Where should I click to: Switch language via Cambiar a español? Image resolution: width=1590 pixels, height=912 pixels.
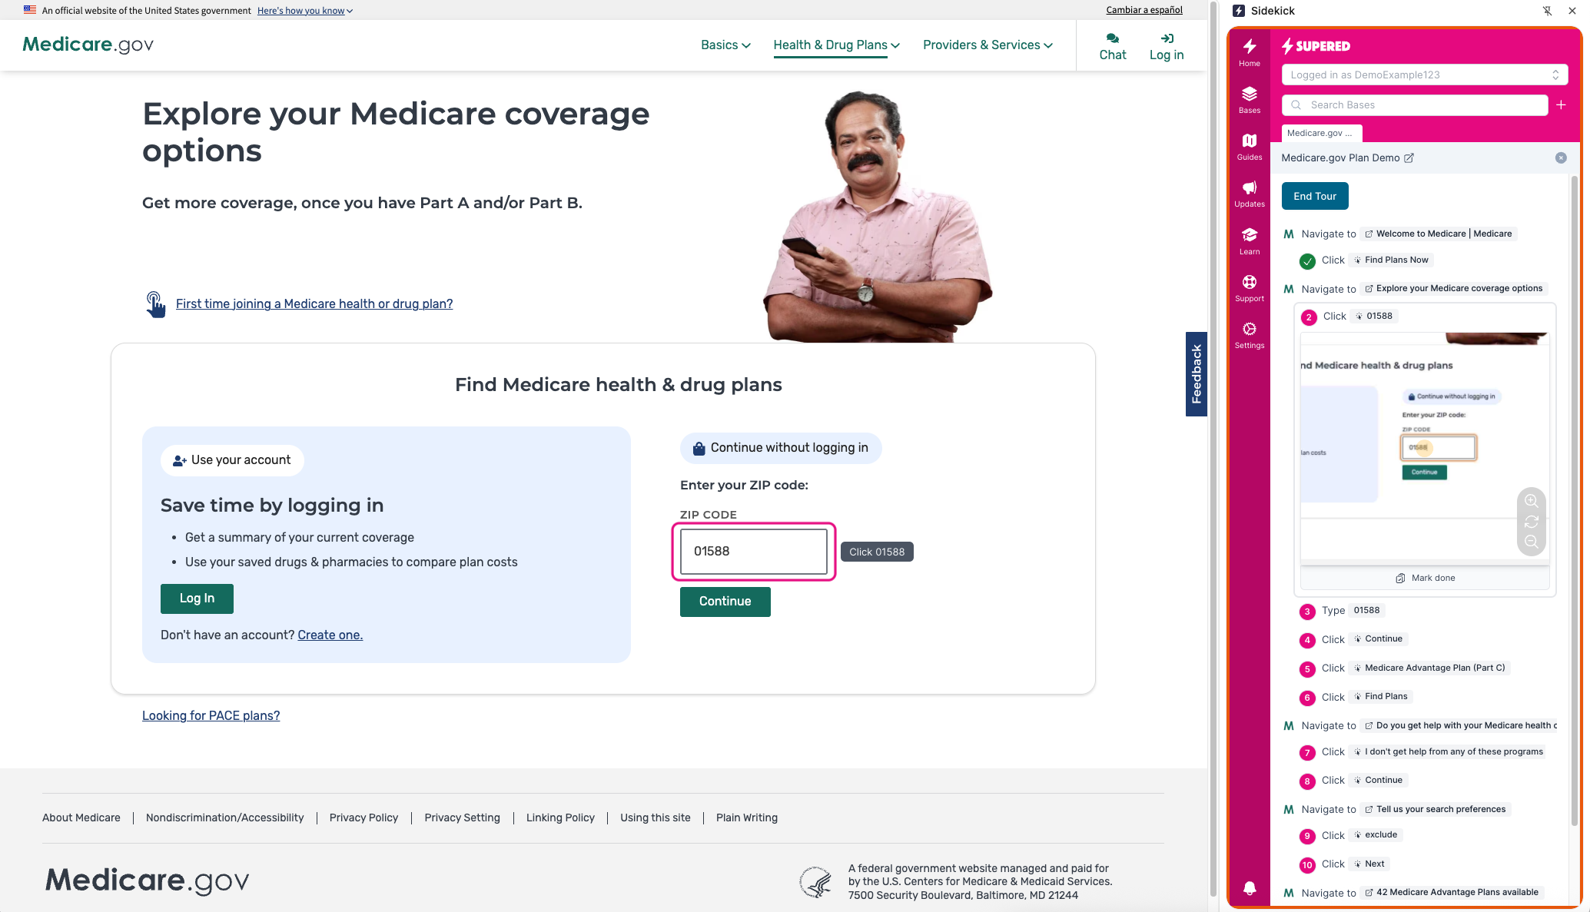pos(1144,10)
